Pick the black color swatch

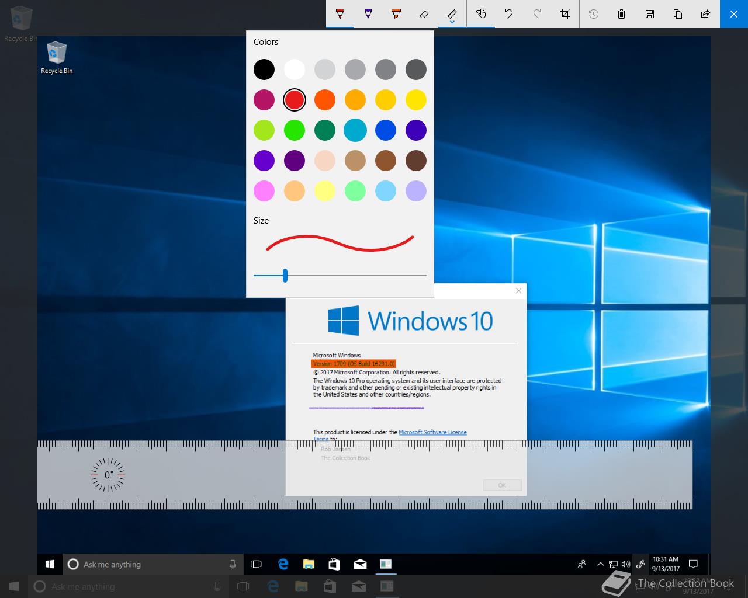[x=264, y=69]
